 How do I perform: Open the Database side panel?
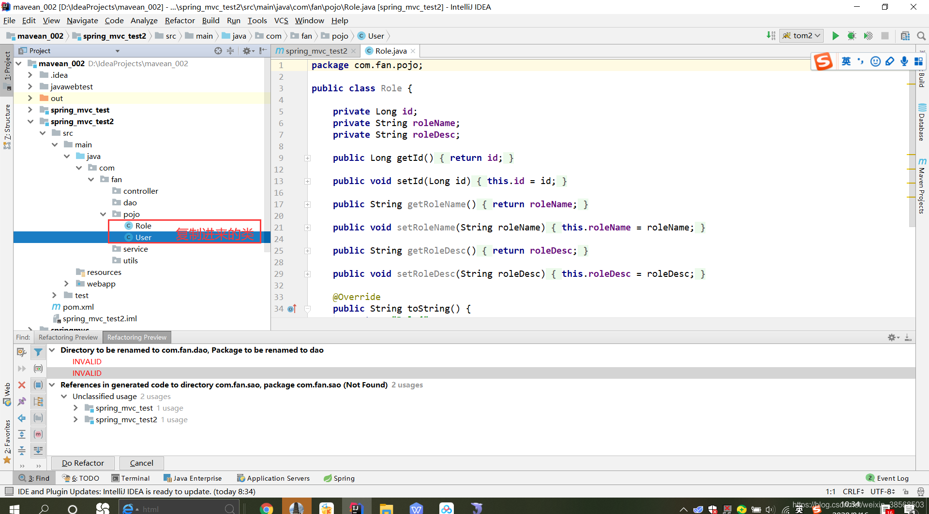pyautogui.click(x=922, y=122)
